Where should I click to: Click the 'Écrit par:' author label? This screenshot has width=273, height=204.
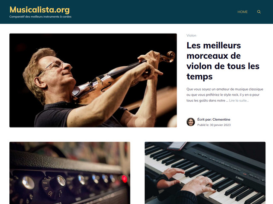204,119
